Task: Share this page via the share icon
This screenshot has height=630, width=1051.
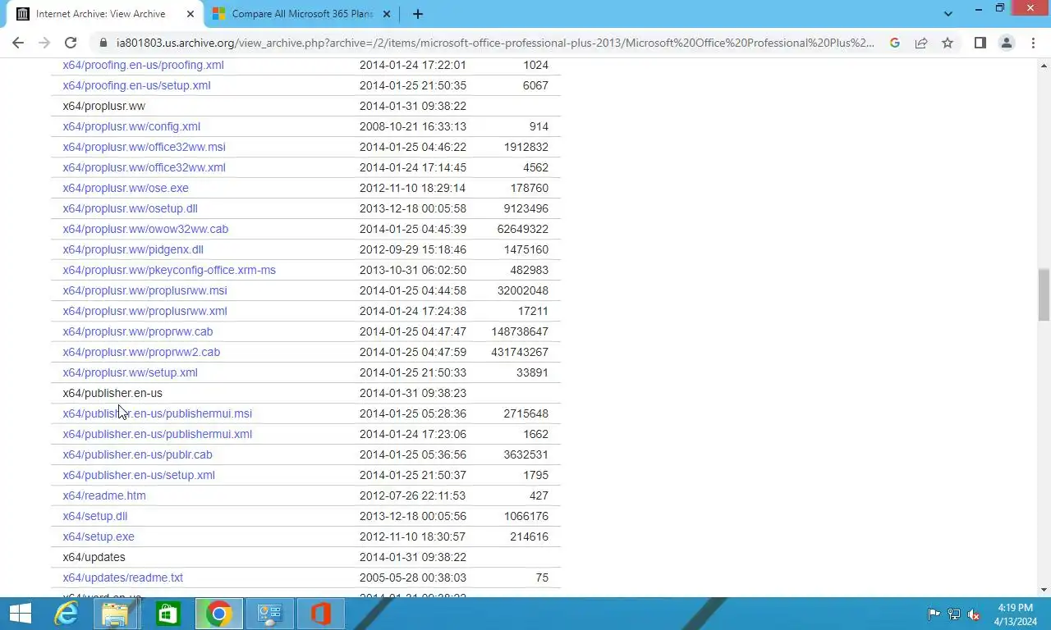Action: point(921,43)
